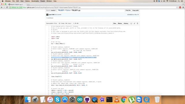Open file History button on GitHub
Screen dimensions: 185x104
pos(126,23)
